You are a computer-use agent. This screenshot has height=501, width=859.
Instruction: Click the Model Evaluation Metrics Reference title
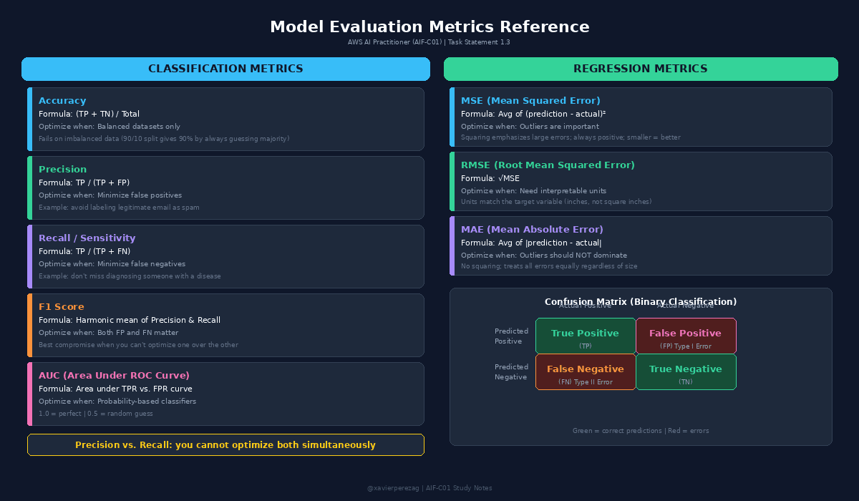[x=429, y=27]
